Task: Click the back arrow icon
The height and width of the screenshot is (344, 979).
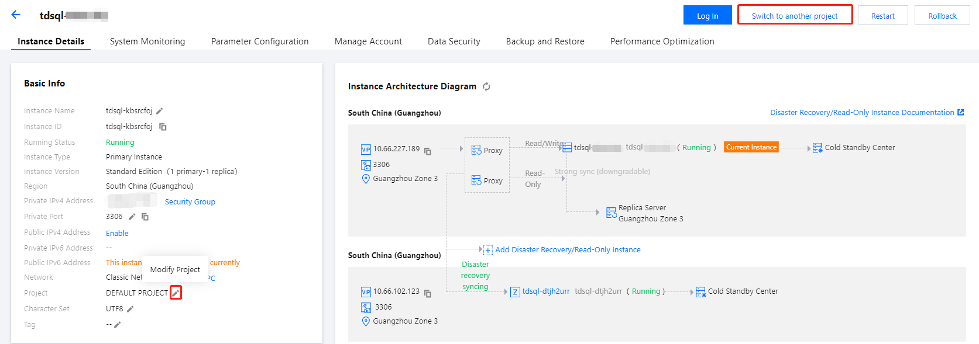Action: [16, 15]
